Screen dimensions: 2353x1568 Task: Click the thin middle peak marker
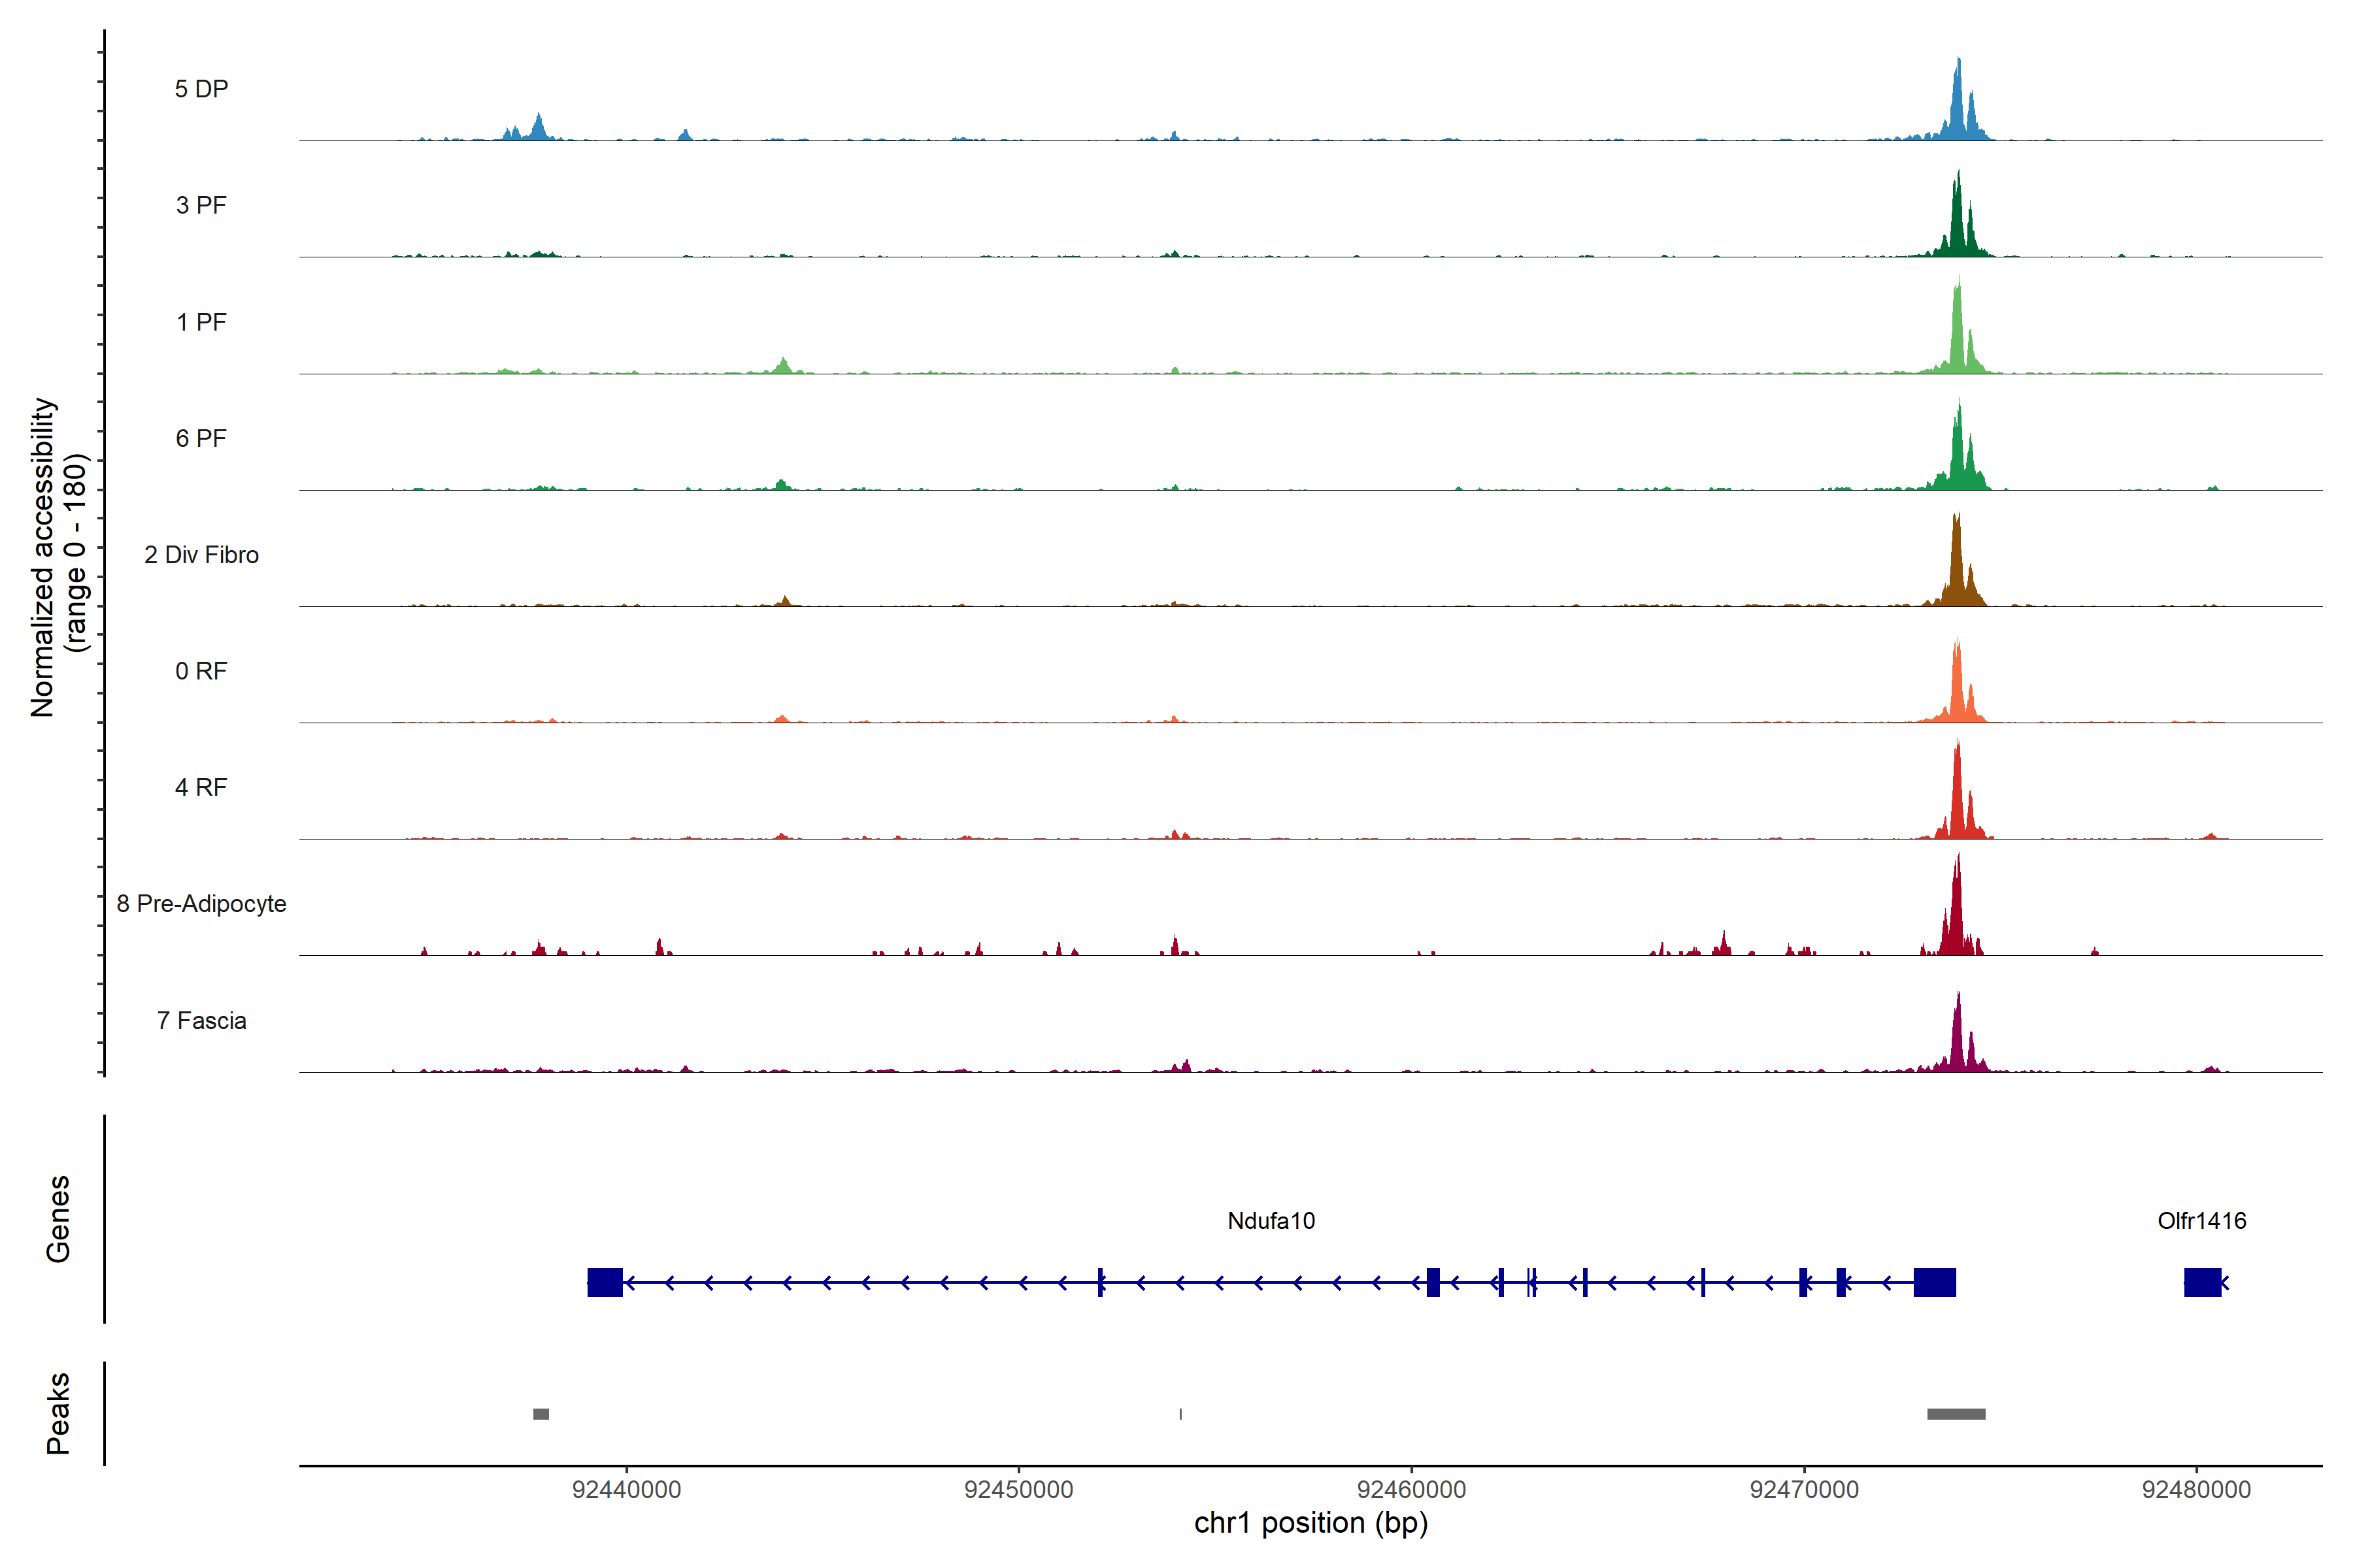[x=1180, y=1414]
